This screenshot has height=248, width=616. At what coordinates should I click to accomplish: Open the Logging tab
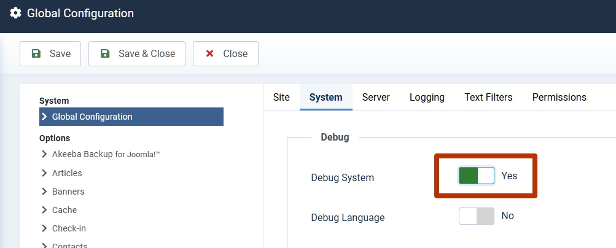tap(427, 97)
